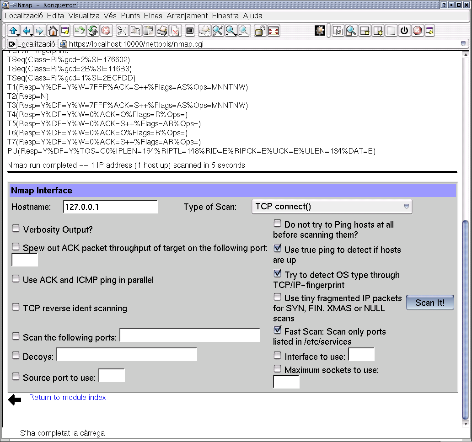The width and height of the screenshot is (472, 442).
Task: Open the Visualitza menu
Action: pos(84,16)
